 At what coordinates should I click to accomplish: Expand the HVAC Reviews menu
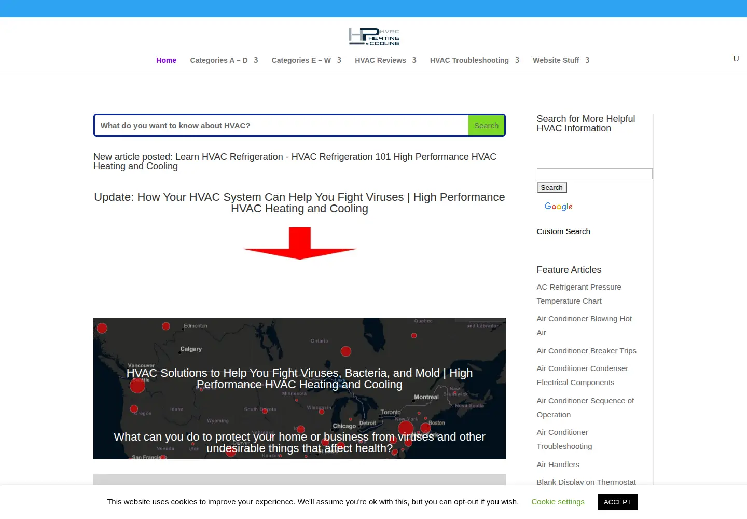click(385, 60)
